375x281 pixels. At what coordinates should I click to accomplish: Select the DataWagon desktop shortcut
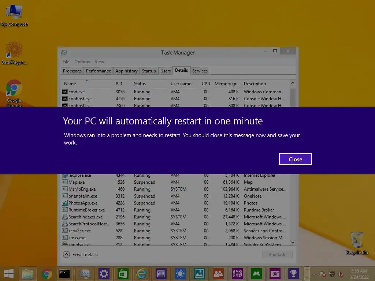(x=14, y=53)
